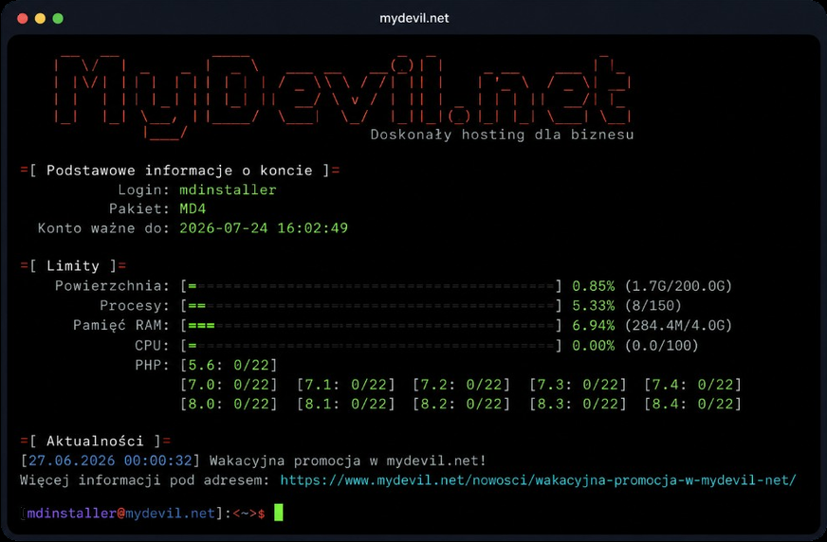Click the 6.94% RAM usage value
The width and height of the screenshot is (827, 542).
pyautogui.click(x=594, y=326)
